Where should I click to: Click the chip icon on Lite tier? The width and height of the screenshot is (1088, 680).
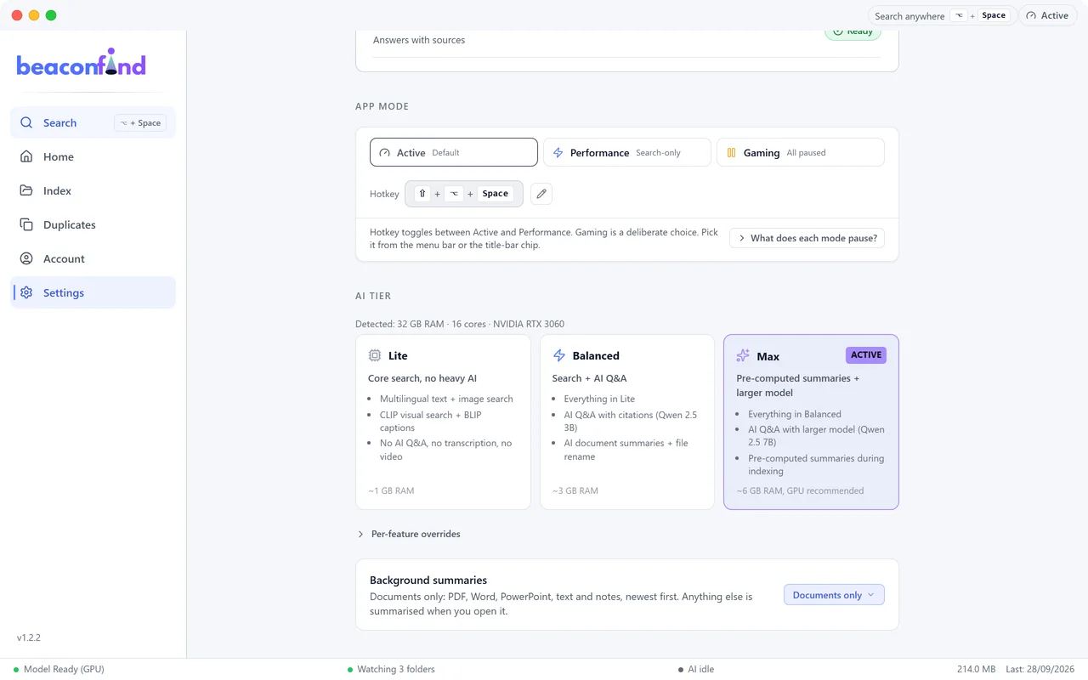point(375,355)
